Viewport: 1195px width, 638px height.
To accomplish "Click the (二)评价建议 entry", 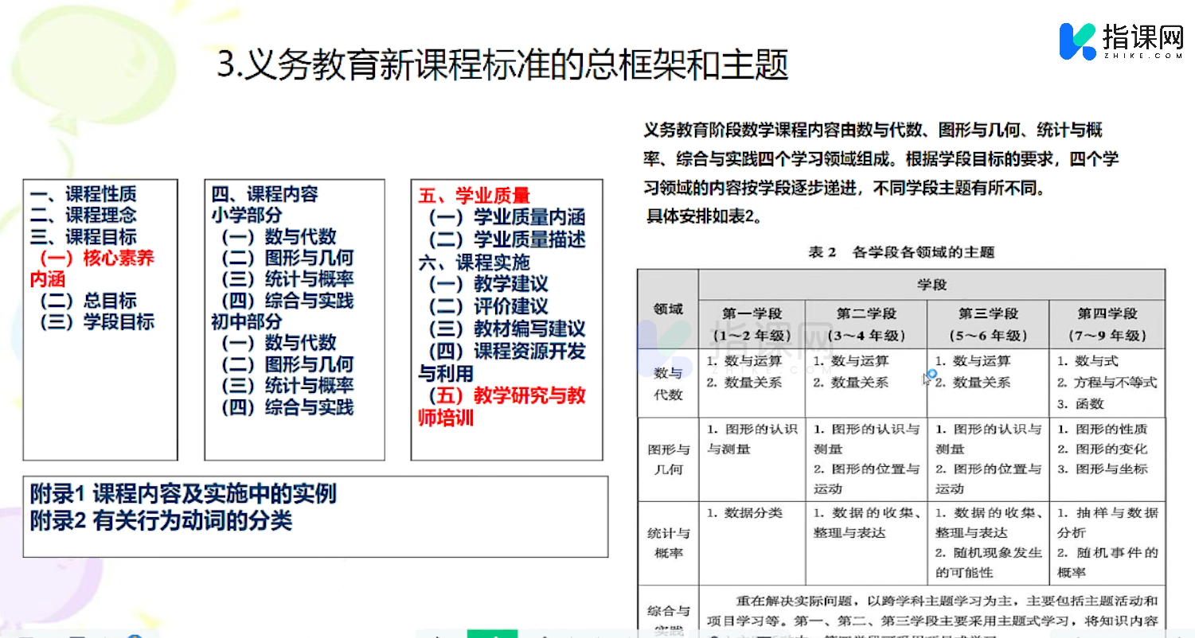I will click(488, 306).
